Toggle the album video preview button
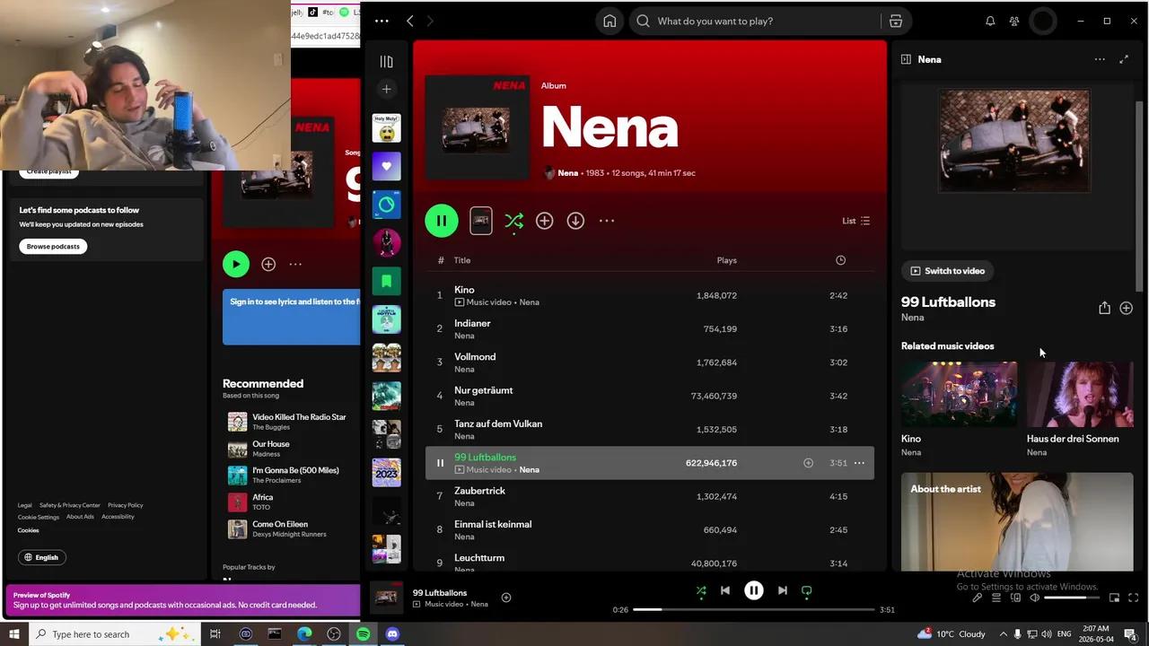This screenshot has width=1149, height=646. 481,221
